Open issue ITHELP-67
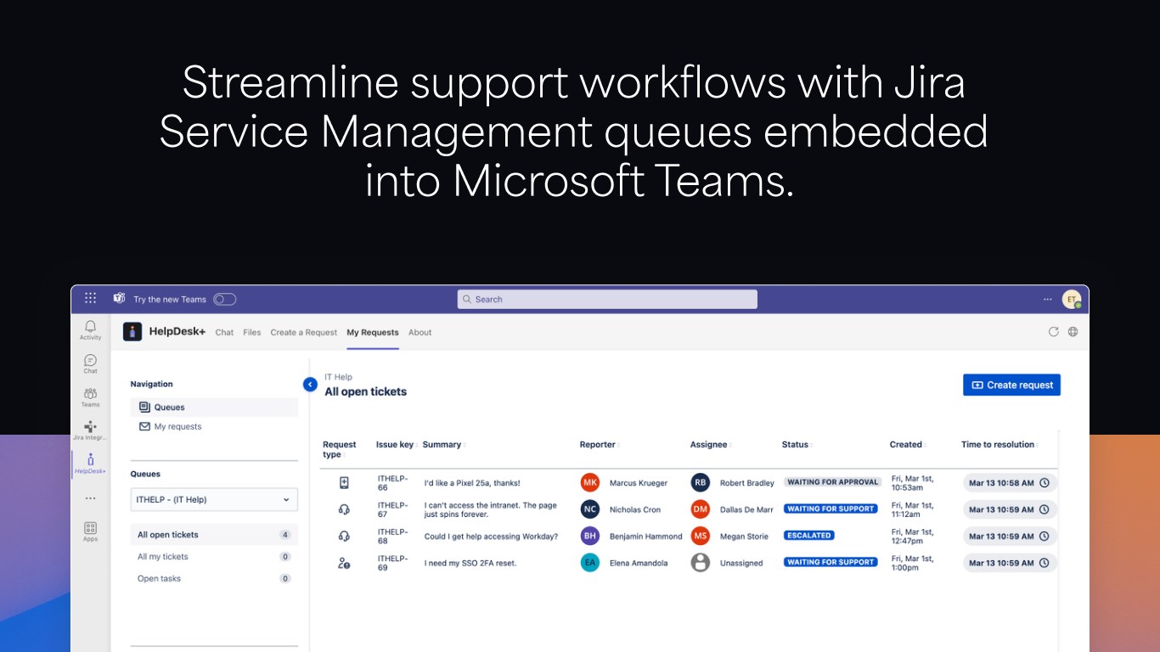The image size is (1160, 652). coord(392,509)
